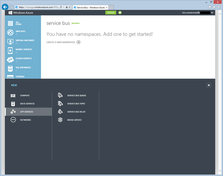The image size is (223, 176).
Task: Click the green preview label beside service bus
Action: tap(75, 23)
